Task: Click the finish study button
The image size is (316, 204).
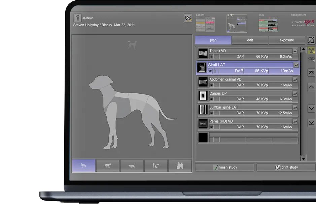Action: (224, 167)
